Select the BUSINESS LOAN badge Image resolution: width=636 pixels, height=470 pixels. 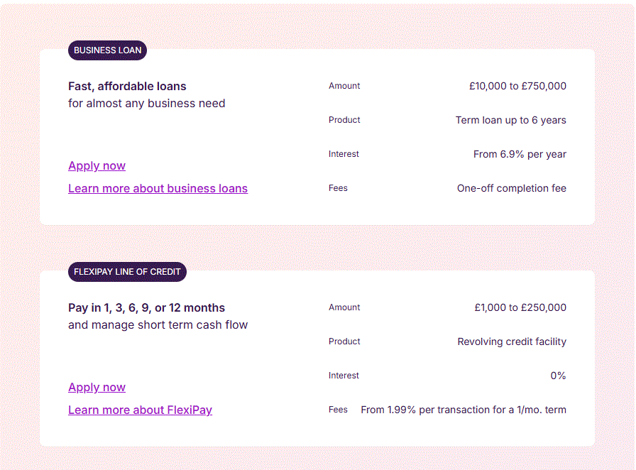[107, 50]
